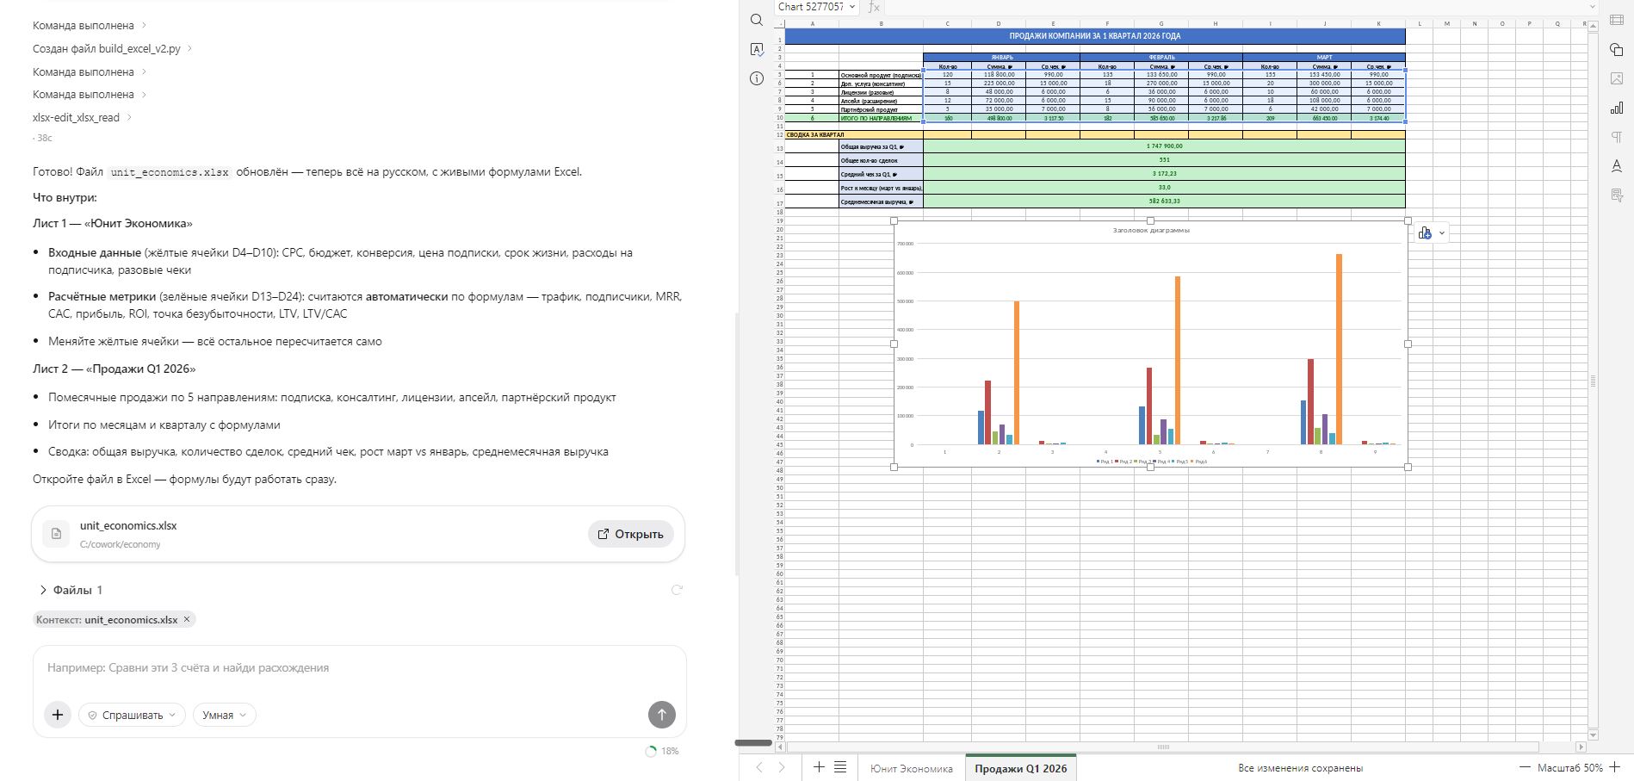The image size is (1634, 781).
Task: Click the chat message input field
Action: (359, 668)
